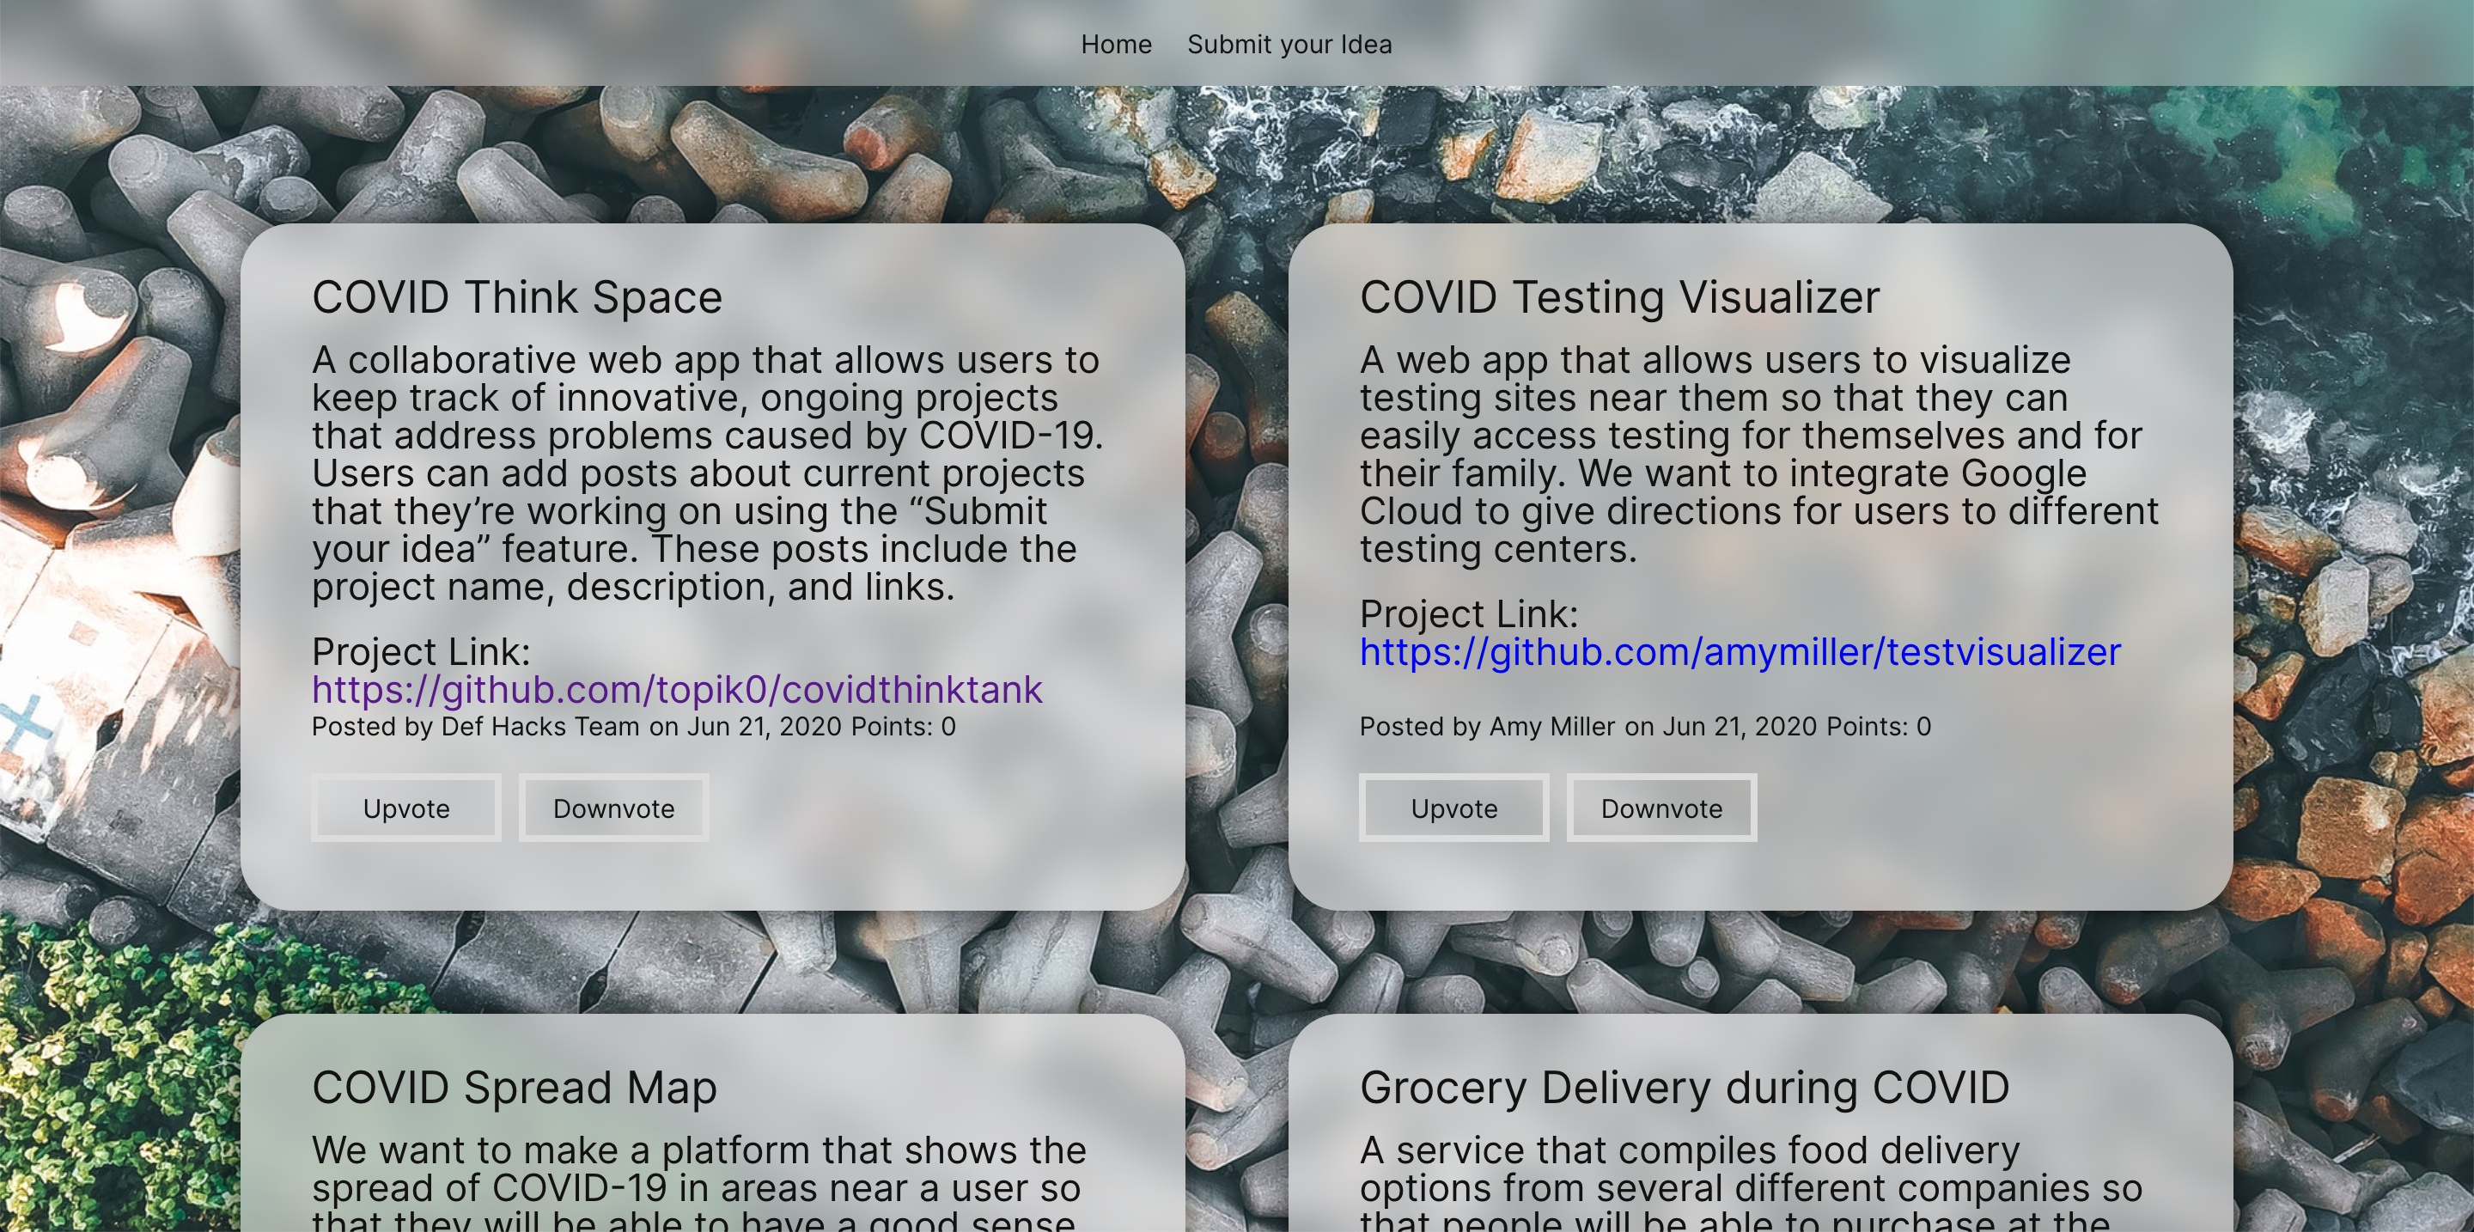Open the amymiller/testvisualizer GitHub link
The width and height of the screenshot is (2474, 1232).
pos(1740,652)
